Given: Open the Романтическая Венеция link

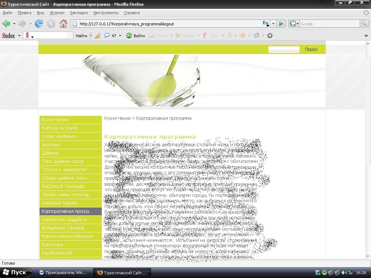Looking at the screenshot, I should click(71, 236).
